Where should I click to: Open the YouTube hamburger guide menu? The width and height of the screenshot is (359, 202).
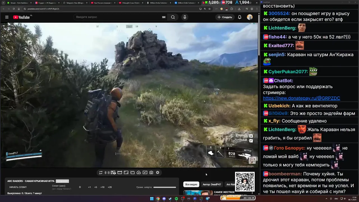(7, 17)
